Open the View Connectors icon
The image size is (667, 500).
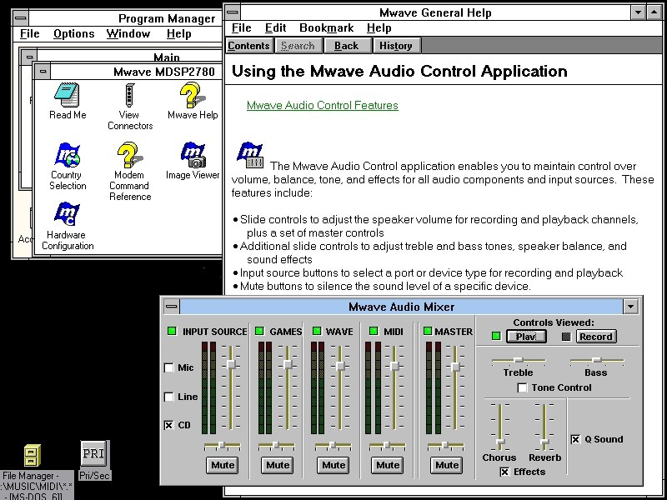[130, 95]
